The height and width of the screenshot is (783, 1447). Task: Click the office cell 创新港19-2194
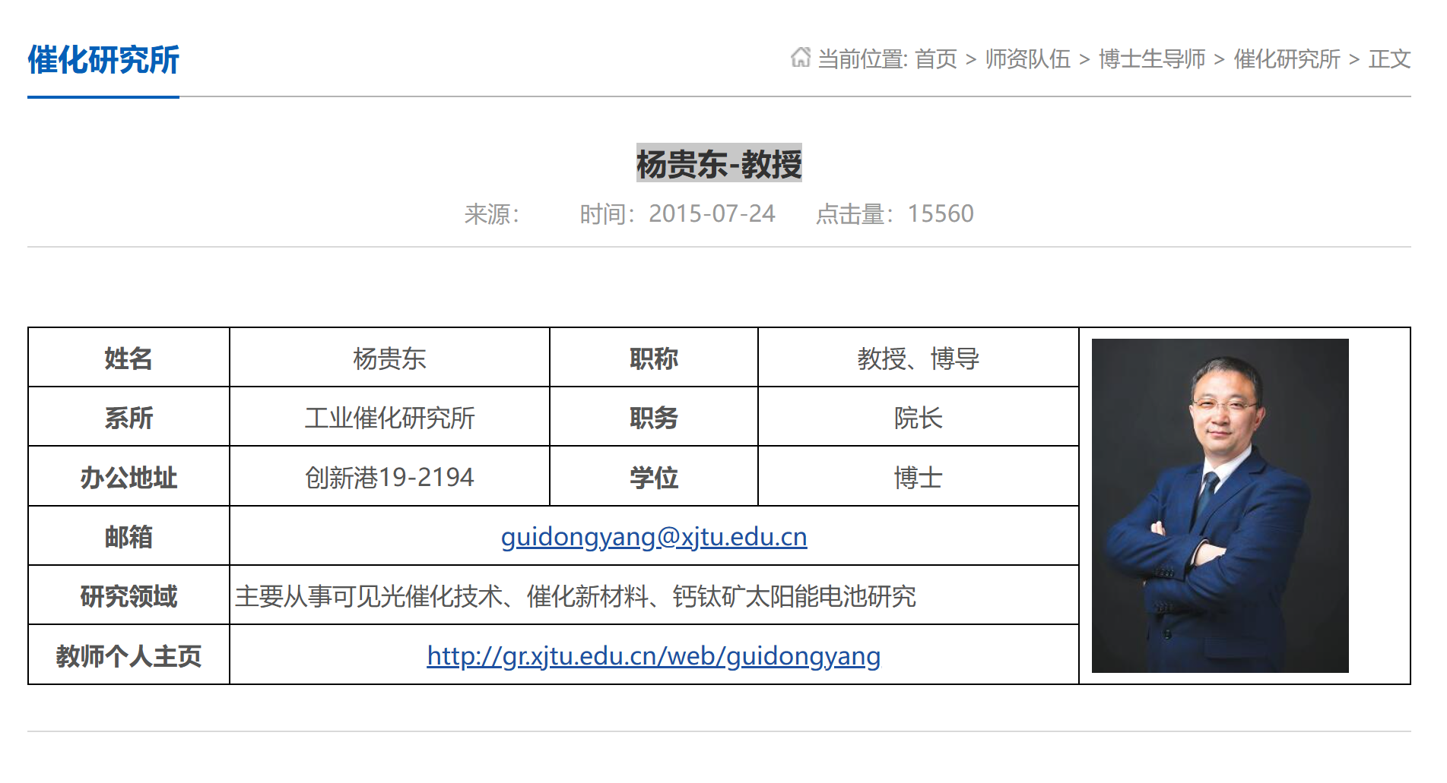point(389,477)
